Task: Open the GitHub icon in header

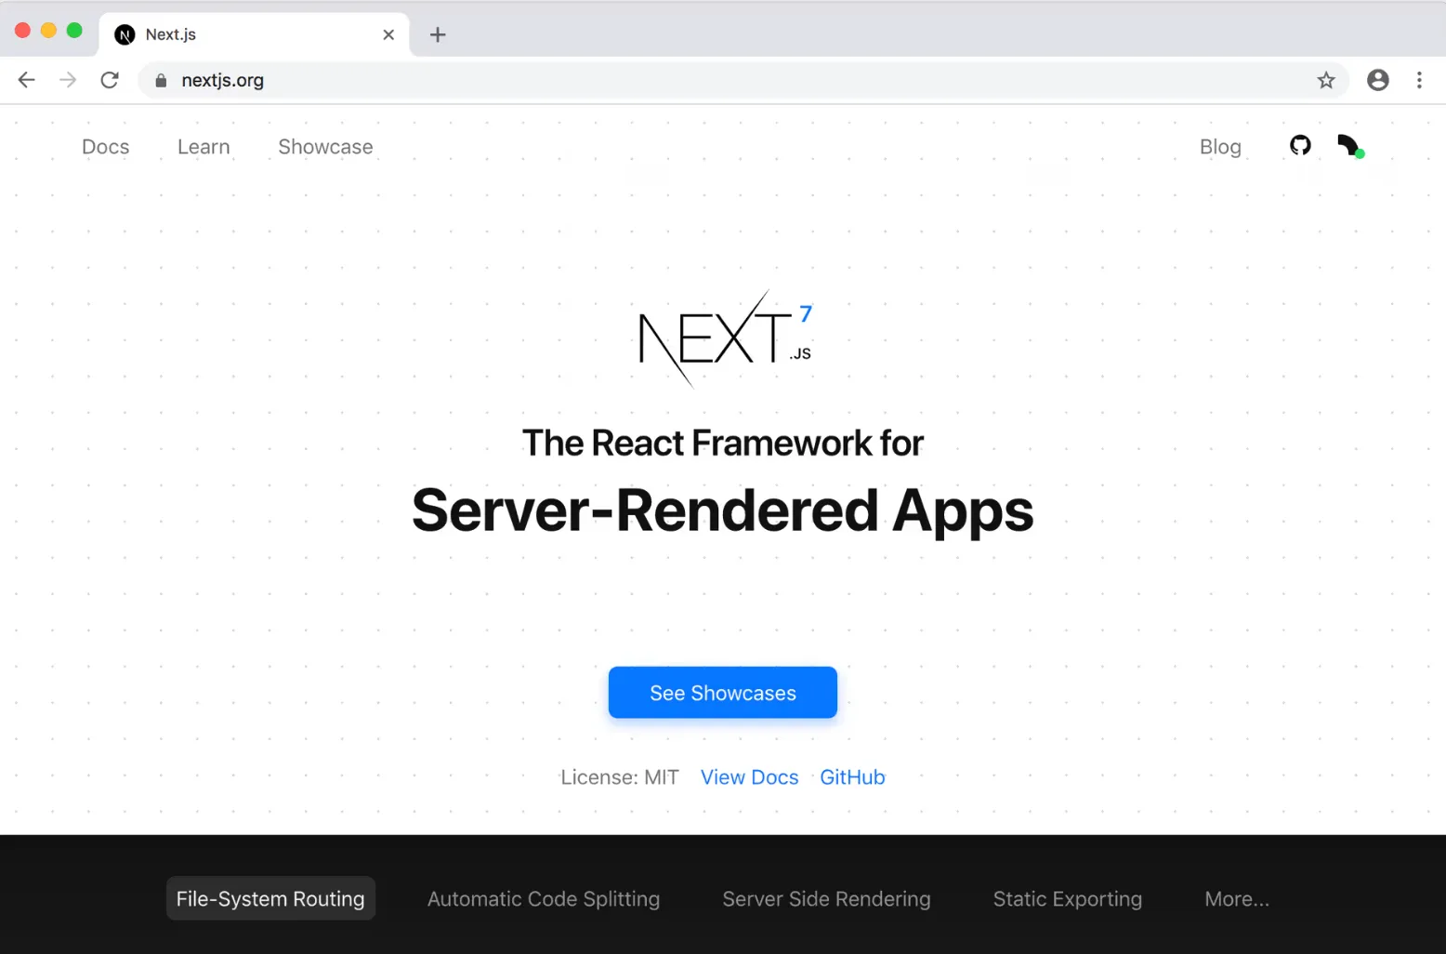Action: tap(1300, 145)
